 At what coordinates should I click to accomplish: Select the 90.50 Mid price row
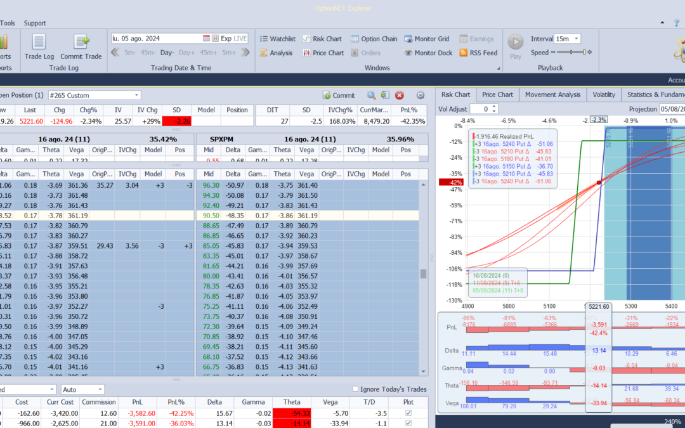(307, 216)
